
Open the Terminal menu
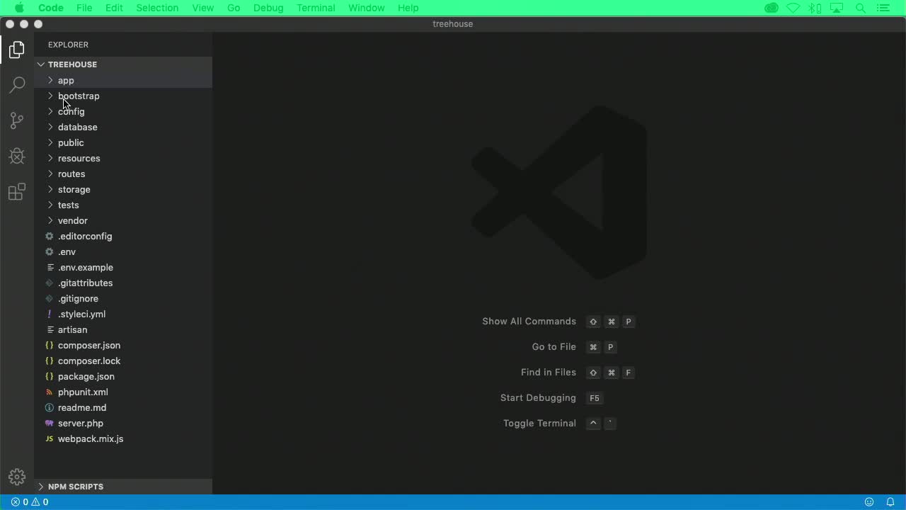click(x=316, y=8)
